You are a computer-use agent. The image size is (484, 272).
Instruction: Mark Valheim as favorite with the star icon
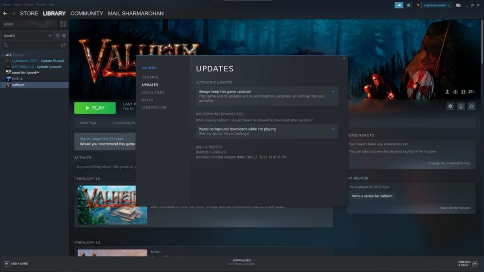click(471, 106)
